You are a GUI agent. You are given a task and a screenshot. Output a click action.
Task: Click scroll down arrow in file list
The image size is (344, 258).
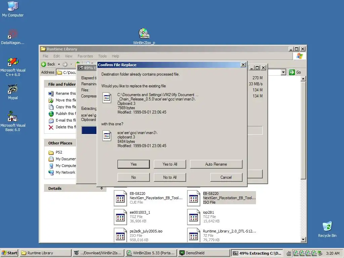point(303,240)
